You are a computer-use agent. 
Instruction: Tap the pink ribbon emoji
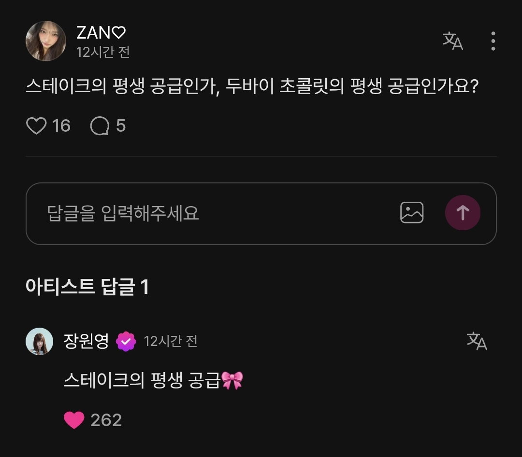232,380
